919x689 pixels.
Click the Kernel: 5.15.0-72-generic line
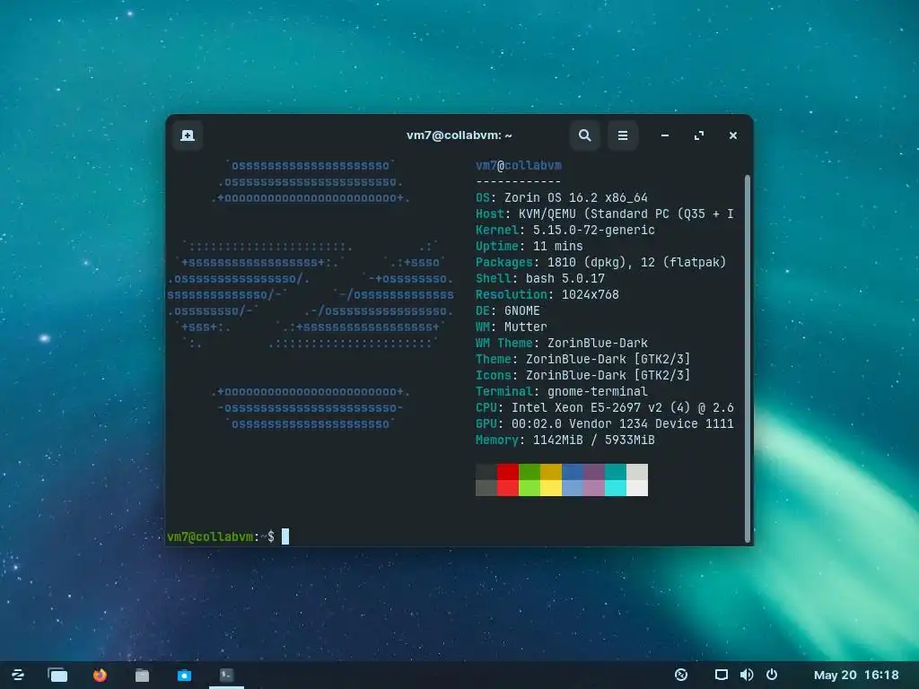565,231
